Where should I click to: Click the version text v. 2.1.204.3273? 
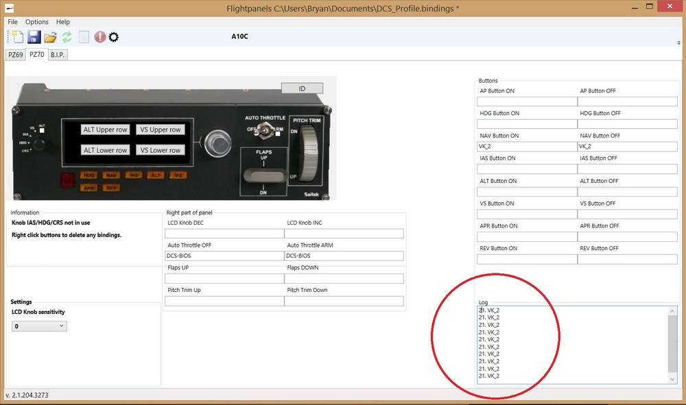pyautogui.click(x=27, y=395)
